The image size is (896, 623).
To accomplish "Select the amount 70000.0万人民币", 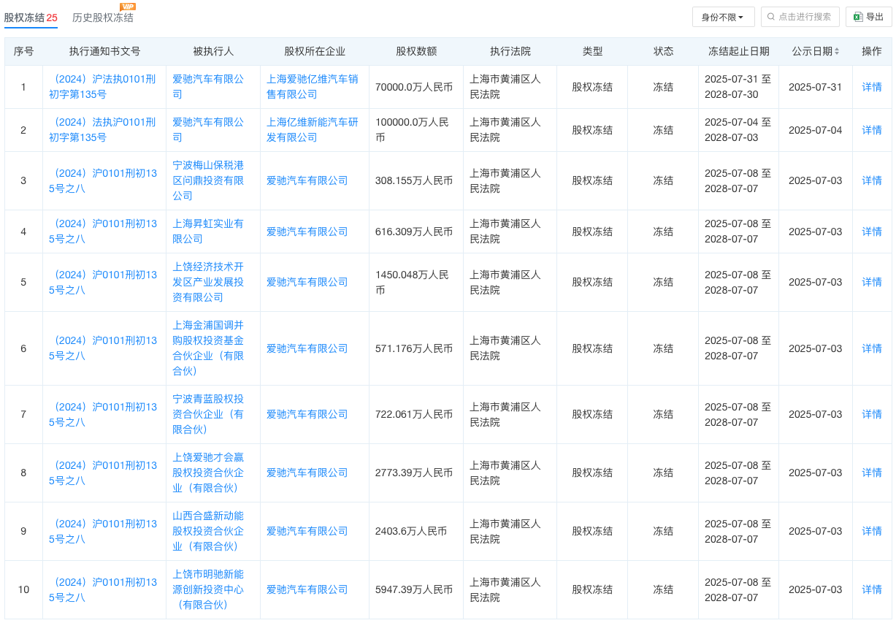I will click(414, 87).
